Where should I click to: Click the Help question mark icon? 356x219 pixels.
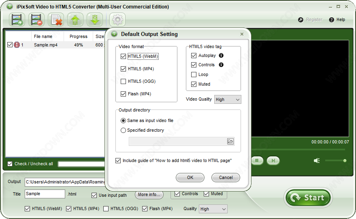tap(331, 20)
